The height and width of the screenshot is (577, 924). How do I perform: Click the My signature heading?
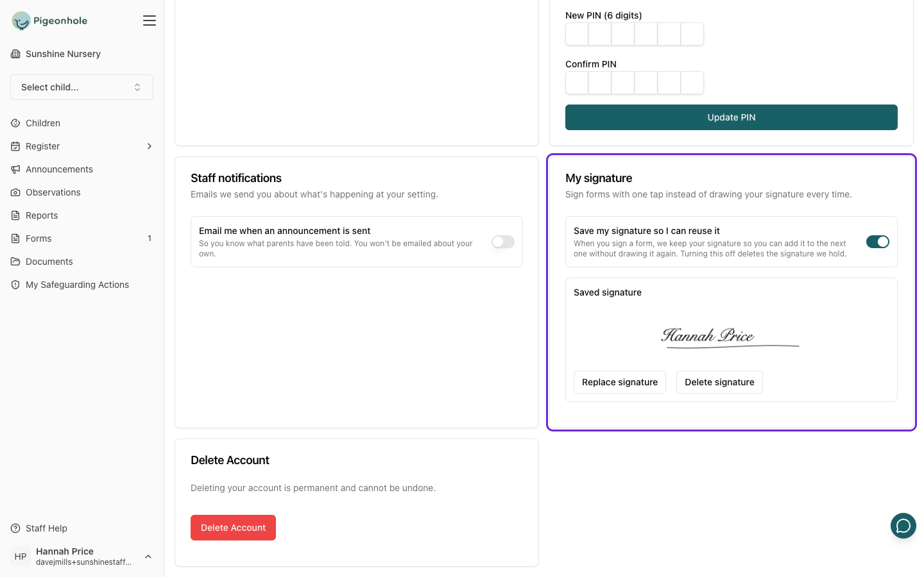[599, 178]
